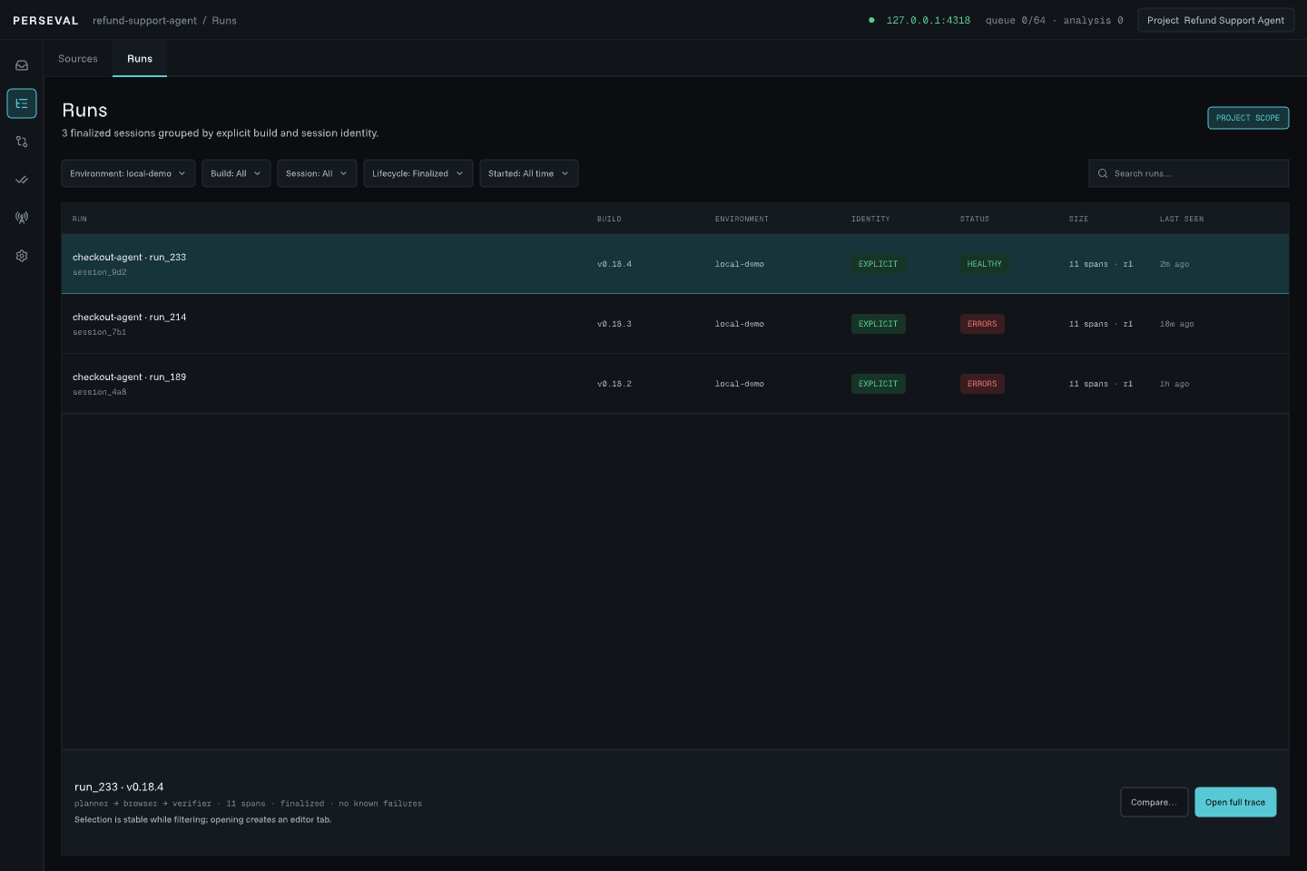Click the Runs breadcrumb item

tap(224, 20)
